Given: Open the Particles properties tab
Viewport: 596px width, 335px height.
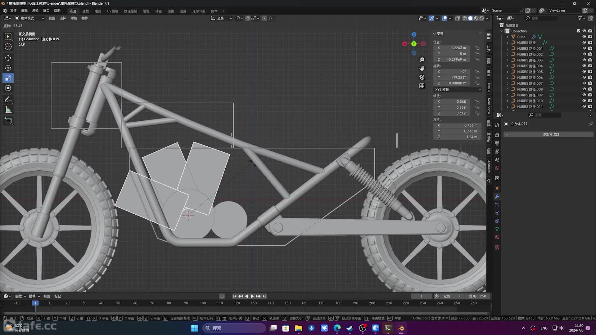Looking at the screenshot, I should click(x=497, y=205).
